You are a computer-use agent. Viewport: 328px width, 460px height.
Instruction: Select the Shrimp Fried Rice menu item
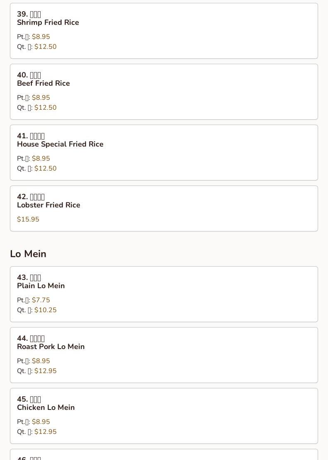48,22
